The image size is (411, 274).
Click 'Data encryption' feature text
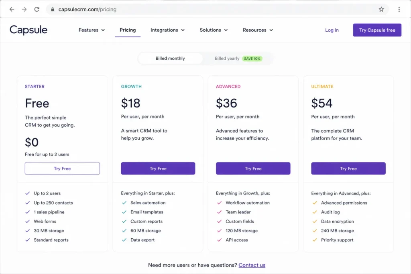point(337,221)
